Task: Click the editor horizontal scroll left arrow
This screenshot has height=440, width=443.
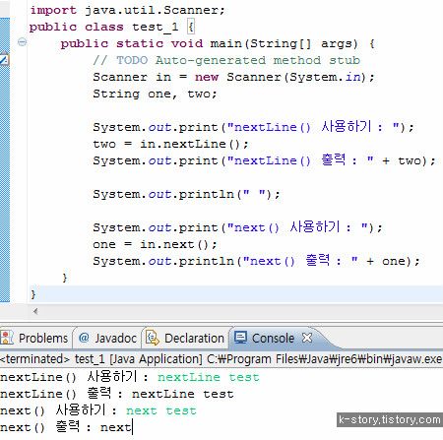Action: pyautogui.click(x=35, y=311)
